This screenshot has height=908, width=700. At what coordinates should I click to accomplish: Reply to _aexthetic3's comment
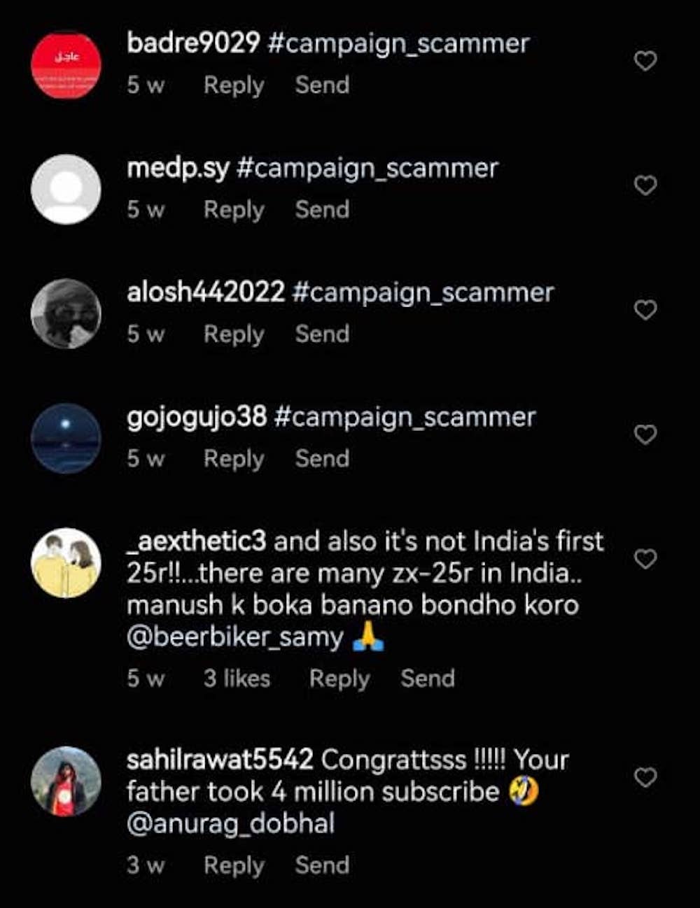point(339,679)
